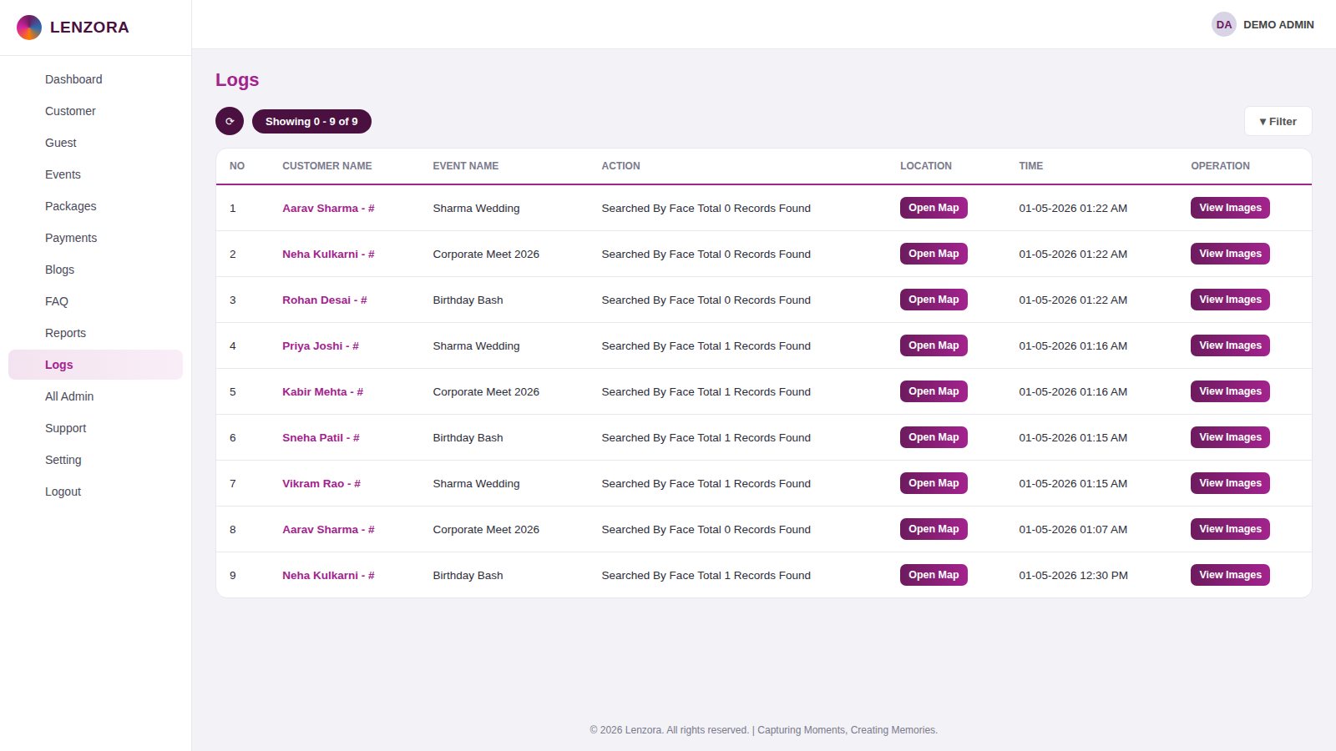This screenshot has height=751, width=1336.
Task: View Images for Sneha Patil
Action: point(1230,437)
